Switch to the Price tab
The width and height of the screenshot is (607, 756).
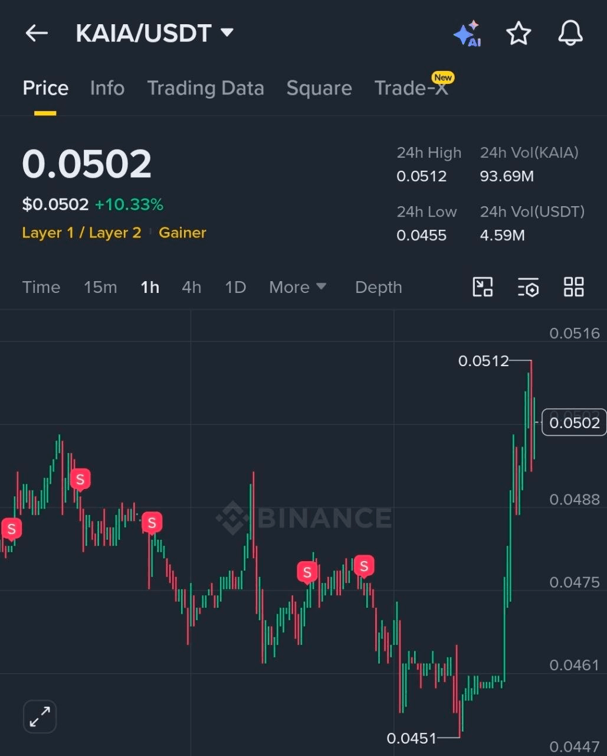coord(45,88)
